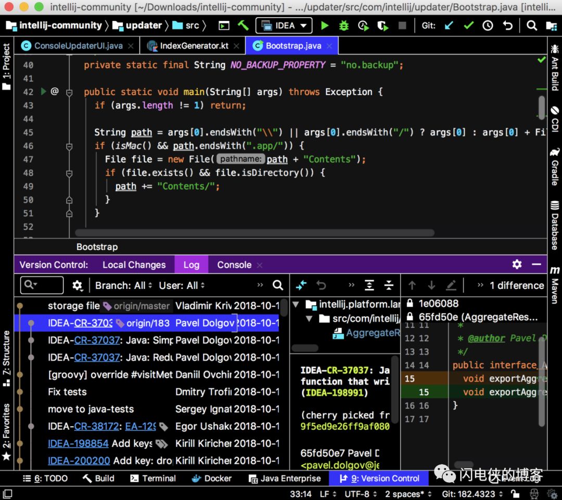The width and height of the screenshot is (562, 500).
Task: Open the Terminal tool window
Action: pyautogui.click(x=152, y=478)
